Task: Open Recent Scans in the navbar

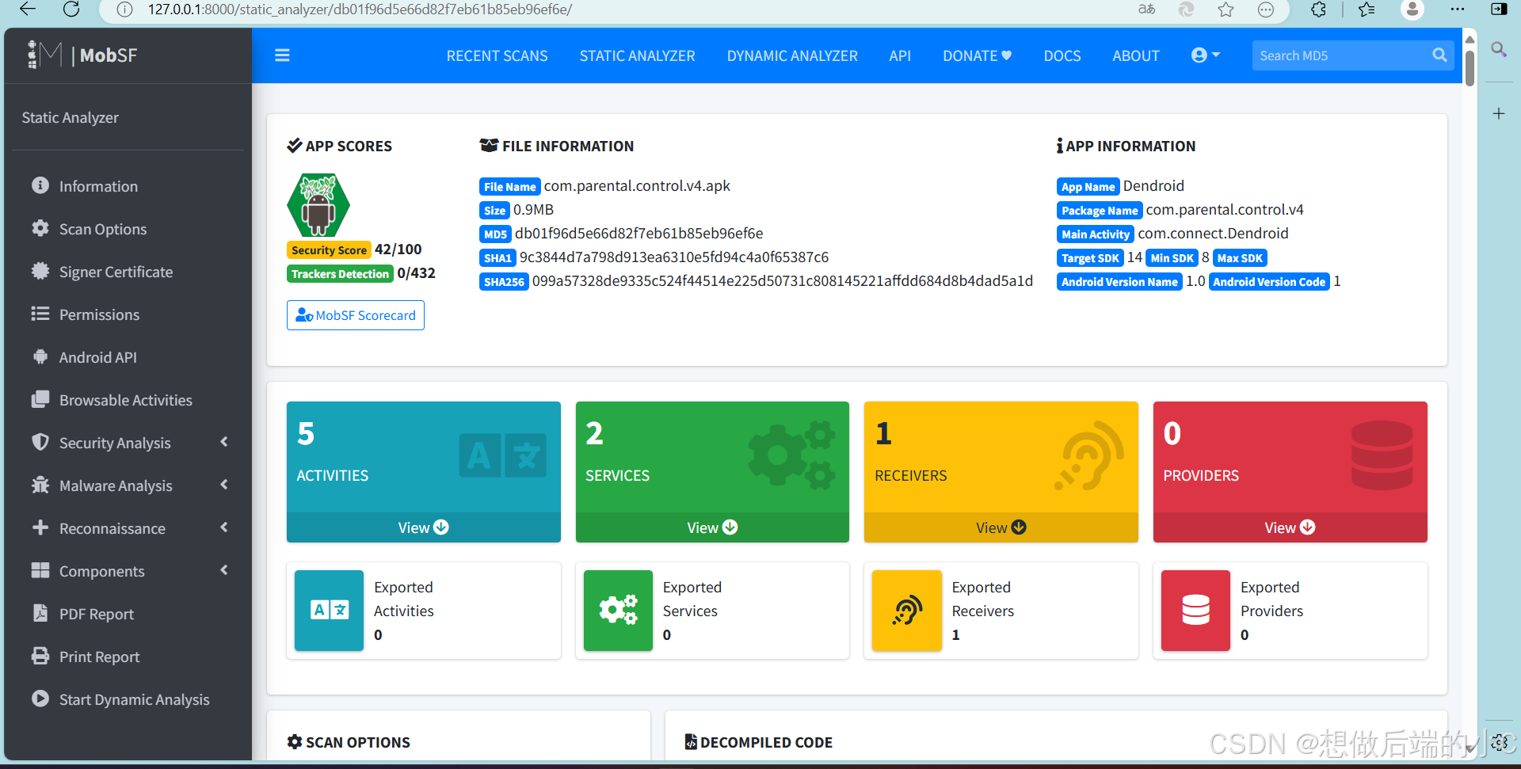Action: (x=497, y=56)
